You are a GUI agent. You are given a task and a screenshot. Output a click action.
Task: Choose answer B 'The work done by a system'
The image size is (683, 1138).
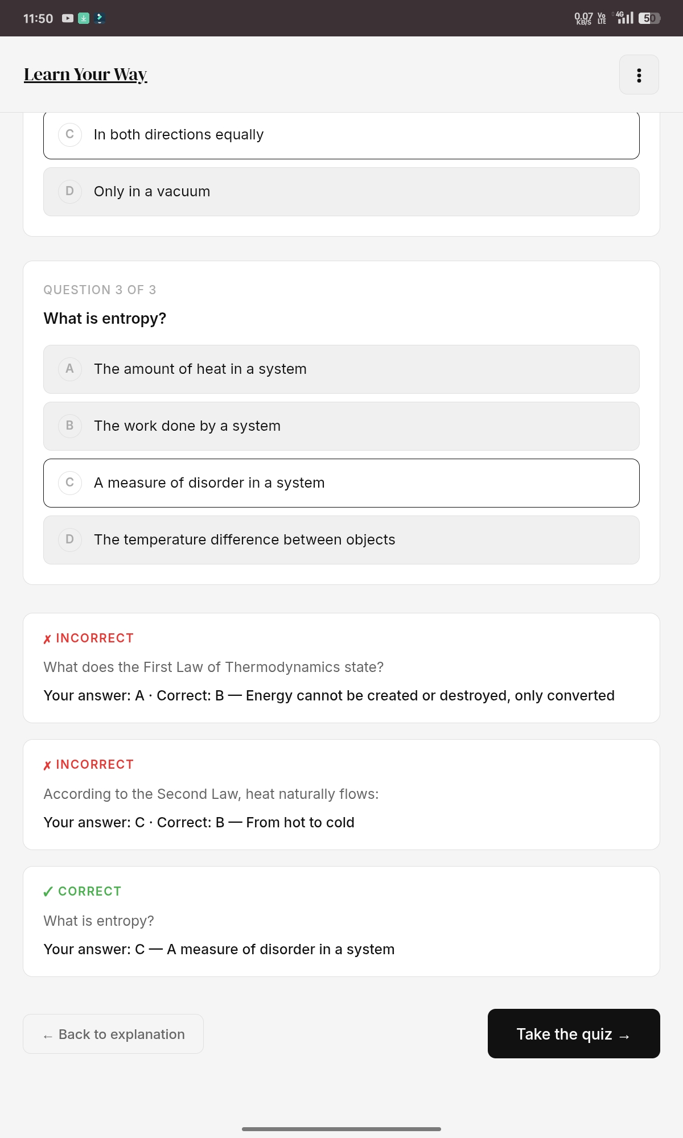click(x=341, y=426)
